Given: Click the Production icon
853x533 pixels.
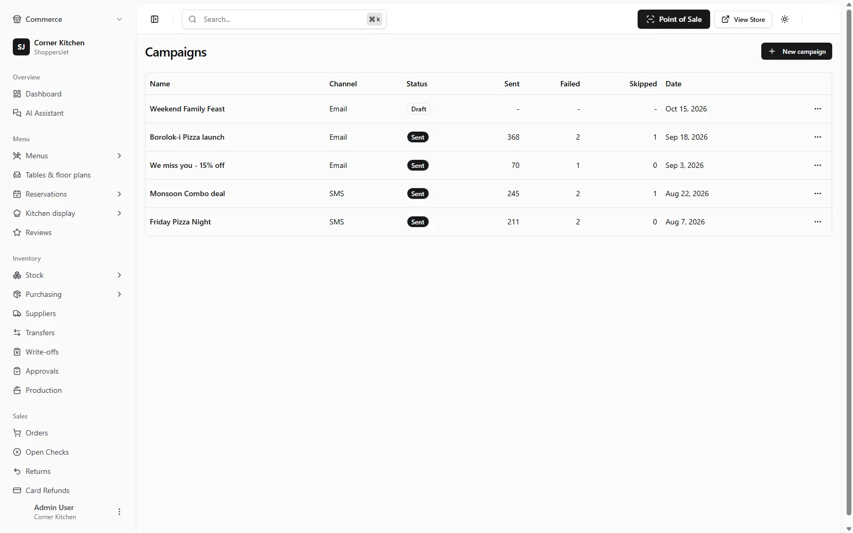Looking at the screenshot, I should tap(17, 390).
